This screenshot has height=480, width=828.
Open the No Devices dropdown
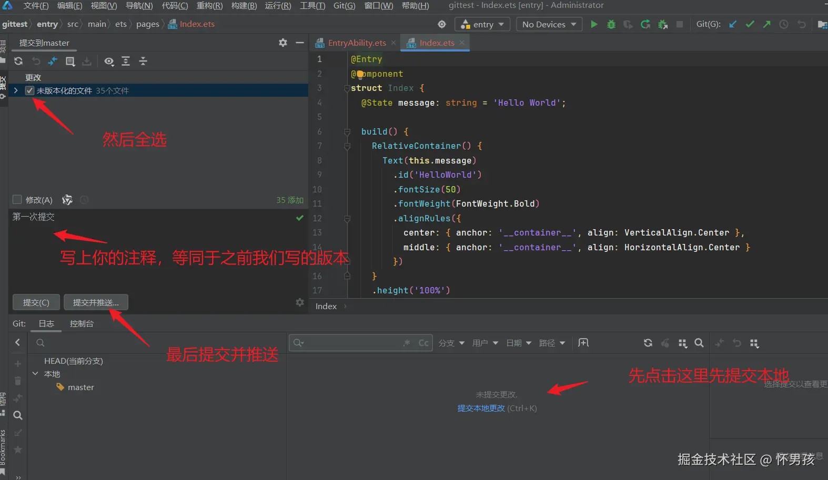coord(549,24)
